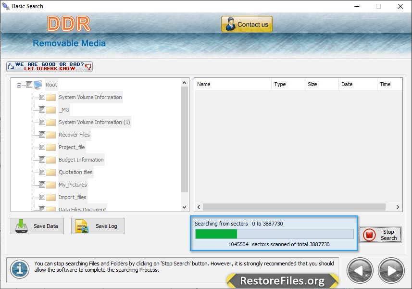Select the Root tree label

[x=51, y=85]
